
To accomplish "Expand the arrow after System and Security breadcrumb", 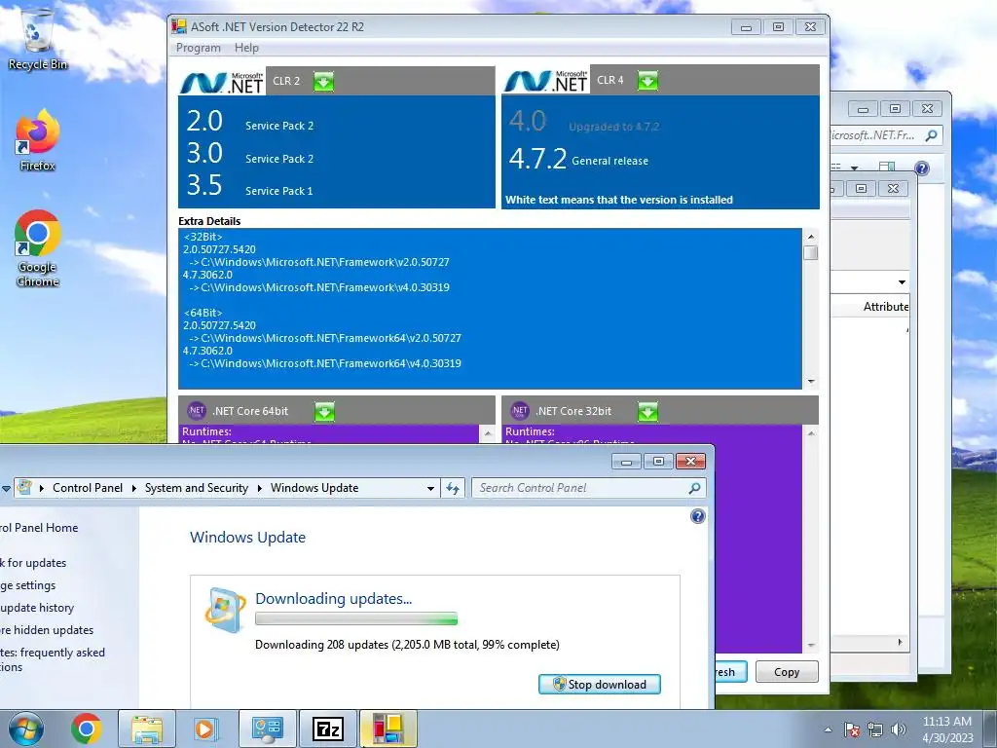I will click(x=259, y=488).
